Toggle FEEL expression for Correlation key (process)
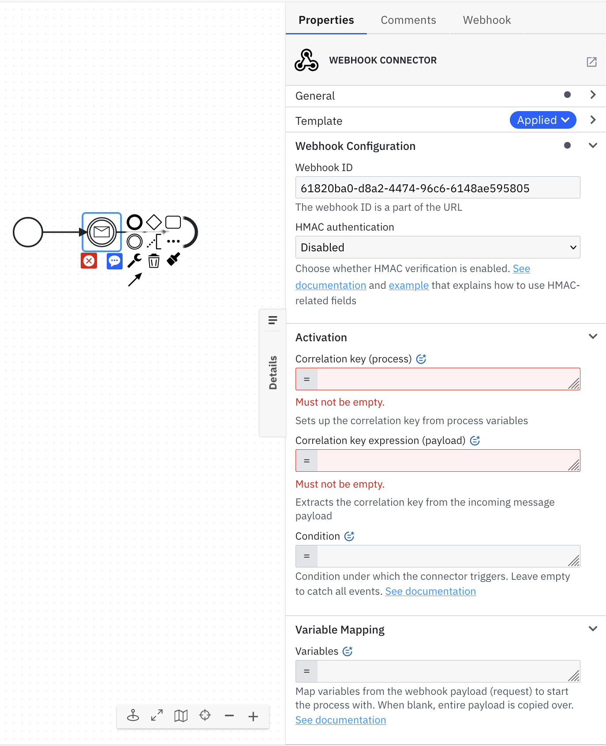The width and height of the screenshot is (606, 746). pyautogui.click(x=421, y=358)
